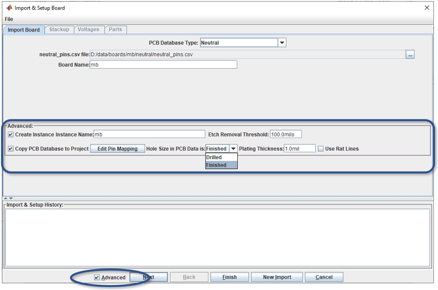Click the Edit Pin Mapping button

point(117,148)
